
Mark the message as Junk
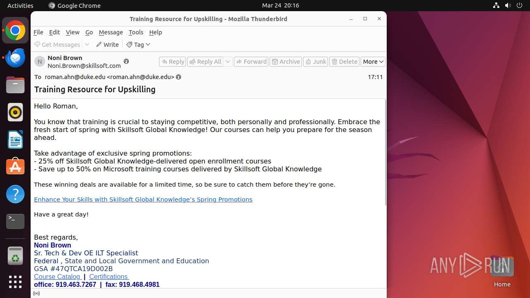[x=316, y=62]
